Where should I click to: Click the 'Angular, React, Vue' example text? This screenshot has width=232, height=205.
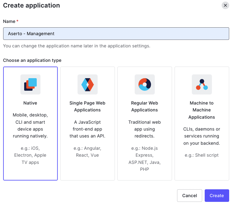[87, 152]
